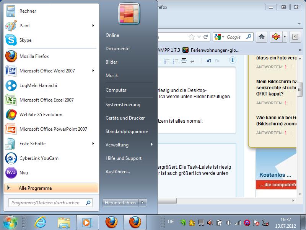Open 'Wie kann ich bei G...' question link
Image resolution: width=306 pixels, height=230 pixels.
pyautogui.click(x=276, y=121)
